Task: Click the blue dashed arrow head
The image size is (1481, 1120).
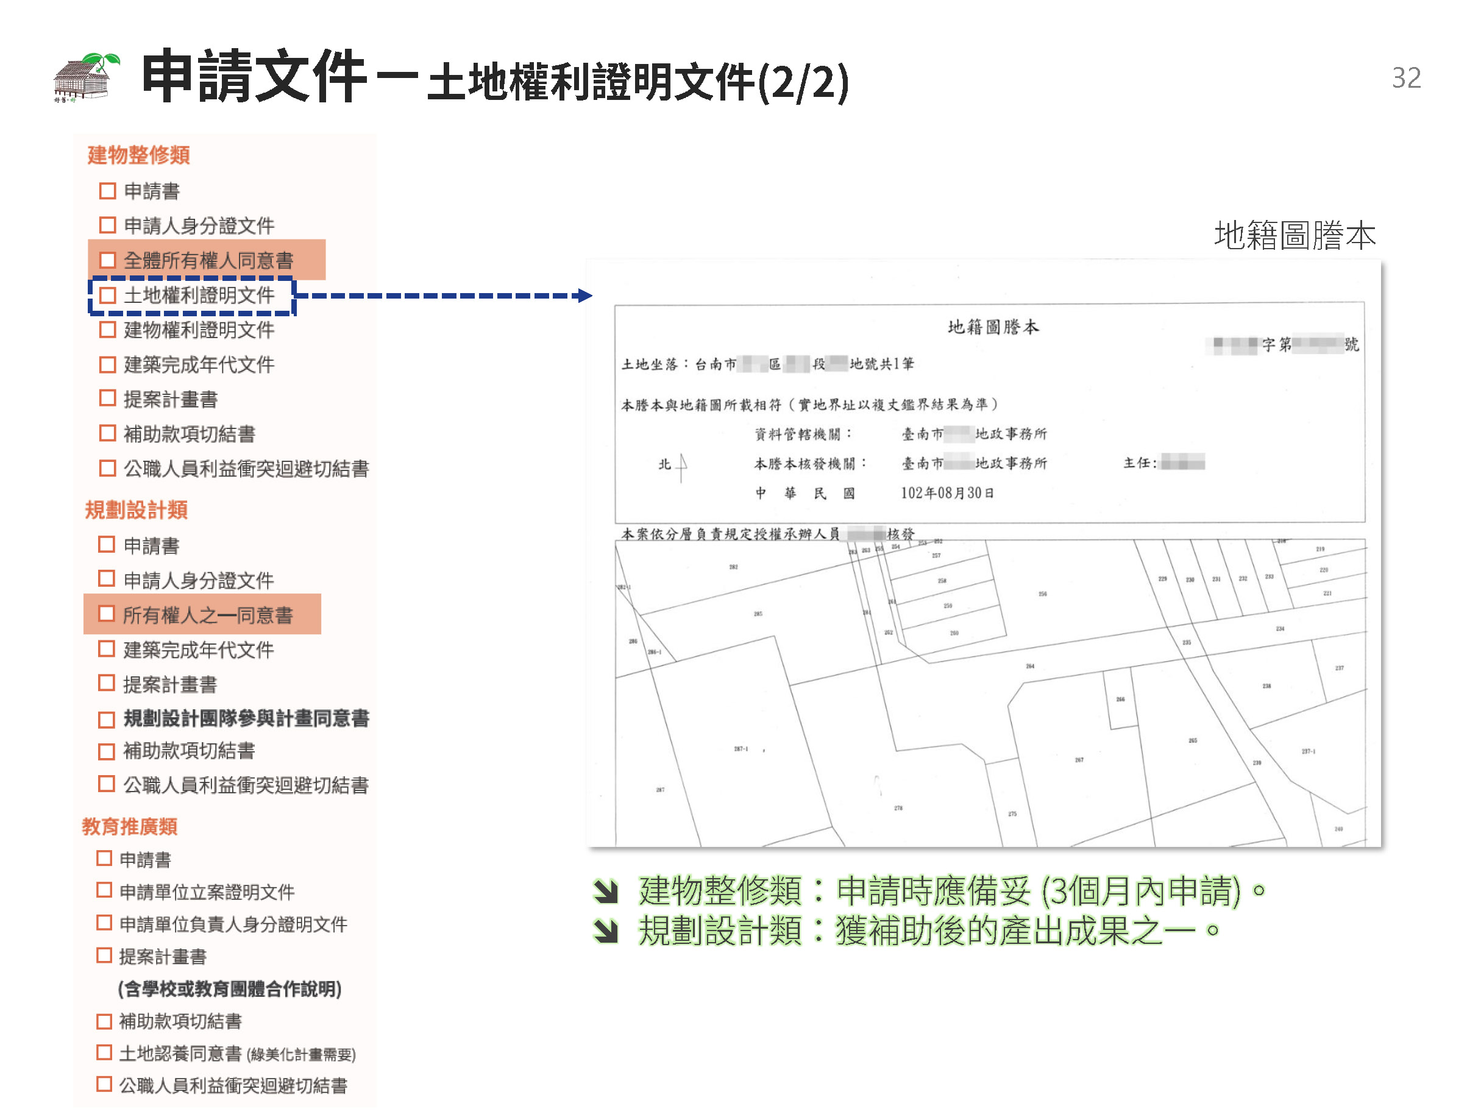Action: pyautogui.click(x=585, y=295)
